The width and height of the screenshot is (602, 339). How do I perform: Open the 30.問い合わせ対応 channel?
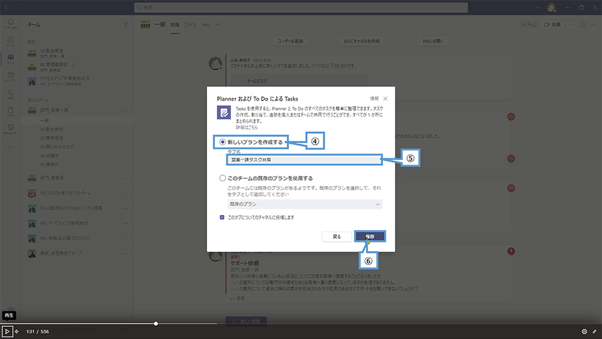coord(58,147)
